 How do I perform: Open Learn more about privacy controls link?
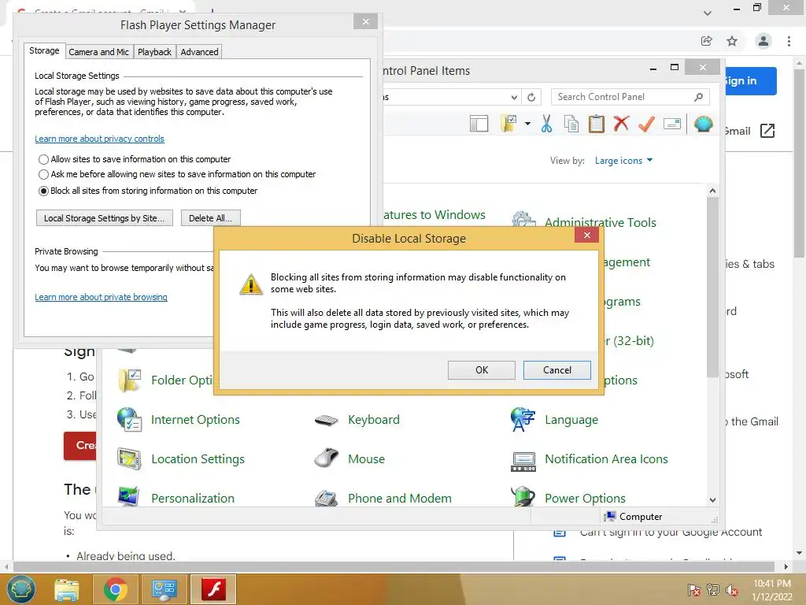point(99,139)
